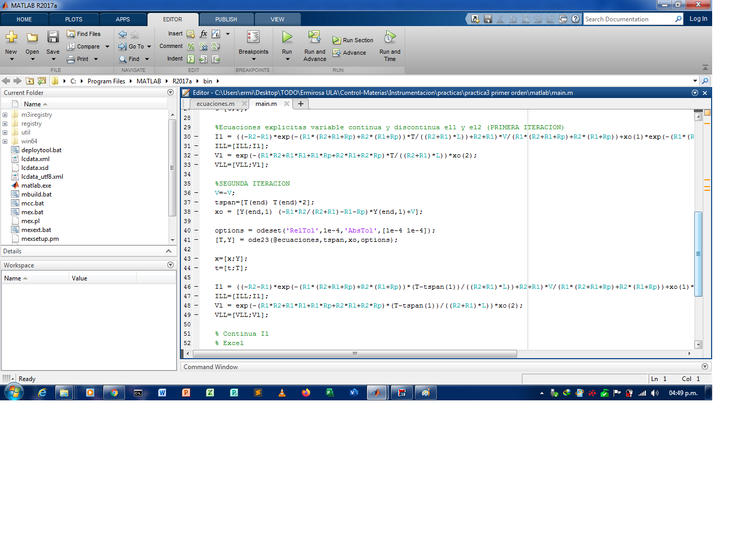
Task: Execute Run Section
Action: click(353, 40)
